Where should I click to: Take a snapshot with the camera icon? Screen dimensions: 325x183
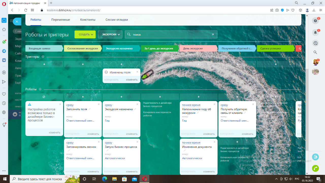click(x=277, y=10)
